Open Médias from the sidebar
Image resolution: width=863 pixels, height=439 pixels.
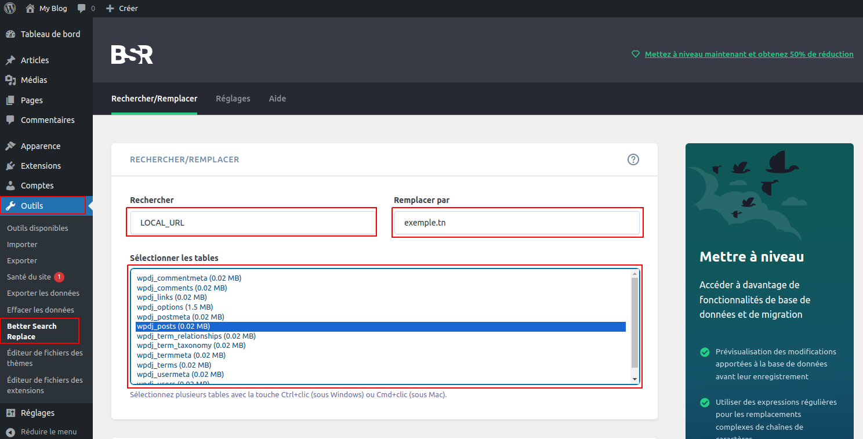click(x=34, y=80)
